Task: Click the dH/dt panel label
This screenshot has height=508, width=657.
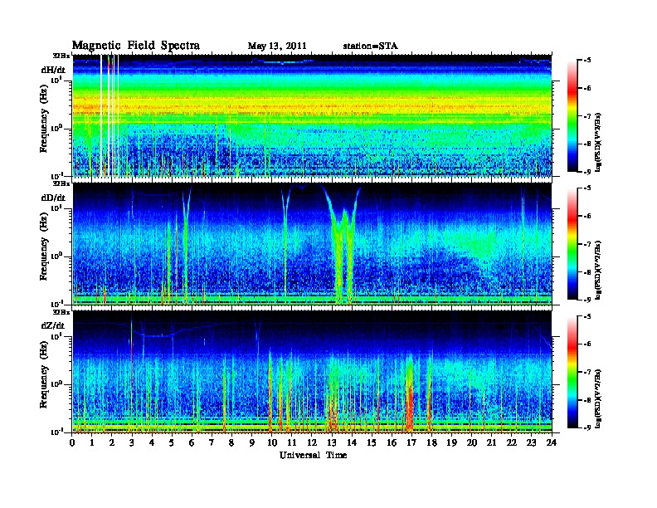Action: [x=53, y=70]
